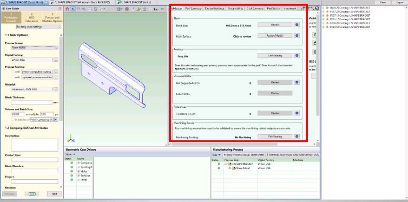Click the Cost button in Cost Guide

coord(32,194)
